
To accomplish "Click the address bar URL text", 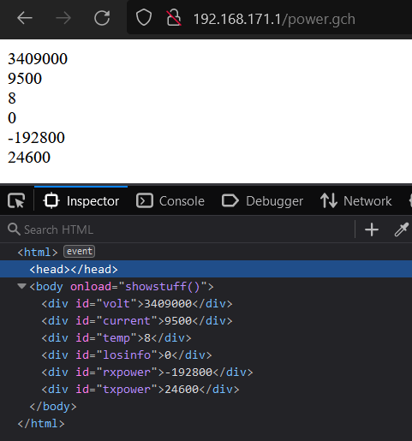I will (x=274, y=19).
